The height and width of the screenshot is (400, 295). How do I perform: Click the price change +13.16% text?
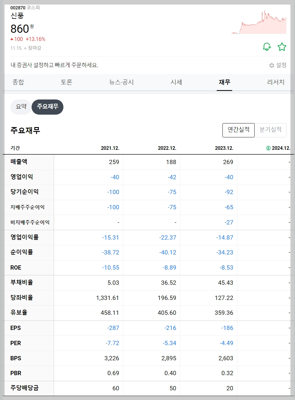(36, 39)
